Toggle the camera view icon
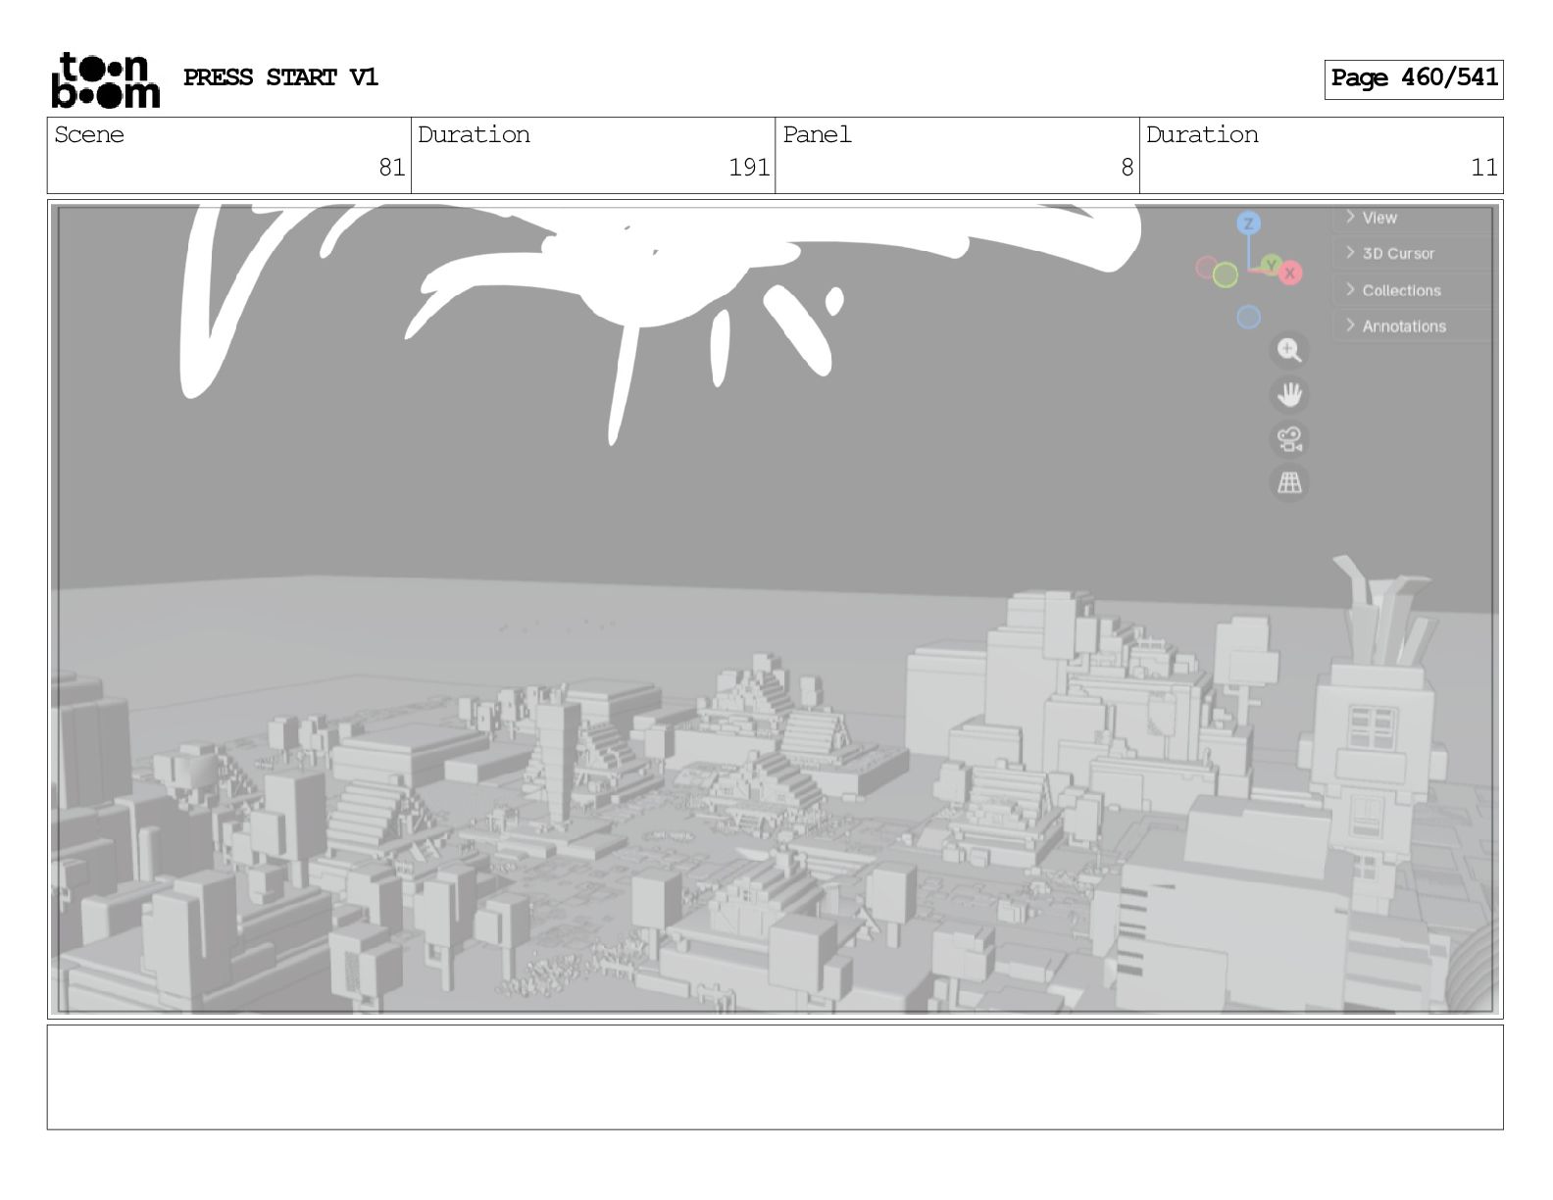 point(1288,438)
